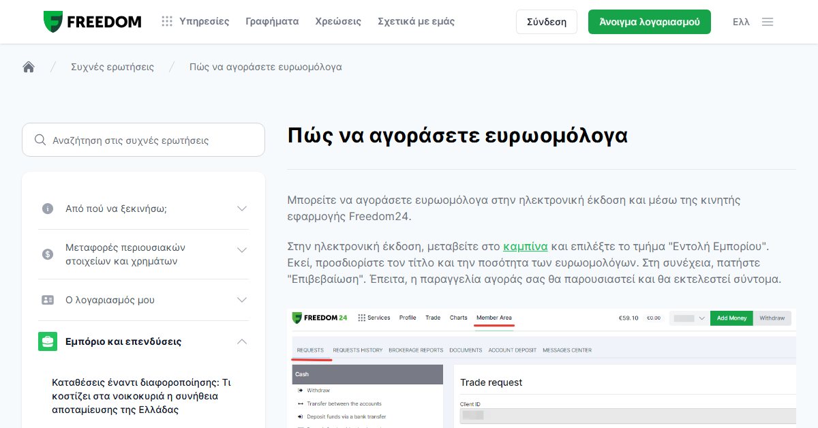Open the Γραφήματα menu item
Screen dimensions: 818x428
click(x=272, y=22)
